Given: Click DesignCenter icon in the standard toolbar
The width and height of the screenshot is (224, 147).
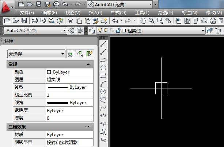Looking at the screenshot, I should click(x=187, y=21).
